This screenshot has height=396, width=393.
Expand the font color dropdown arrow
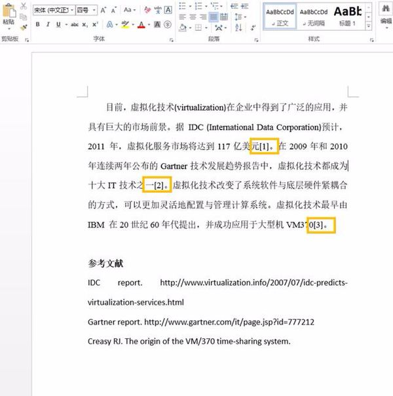[149, 24]
